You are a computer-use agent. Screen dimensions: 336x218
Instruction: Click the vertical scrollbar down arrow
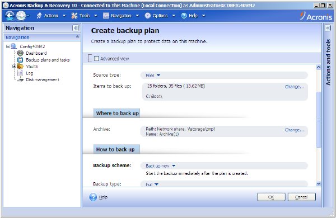pos(319,184)
